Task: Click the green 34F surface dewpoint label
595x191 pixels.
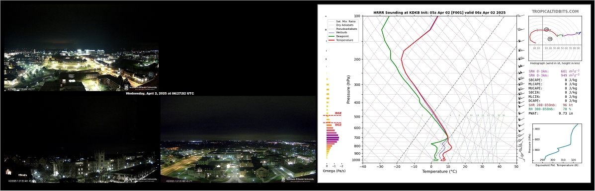Action: [435, 160]
